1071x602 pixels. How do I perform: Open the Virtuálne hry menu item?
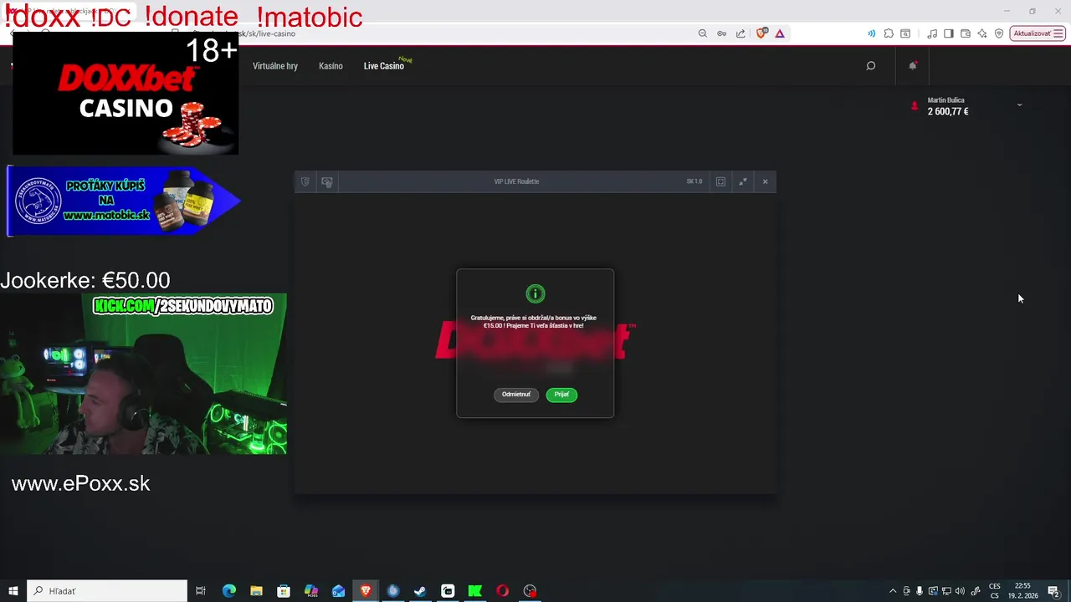275,66
